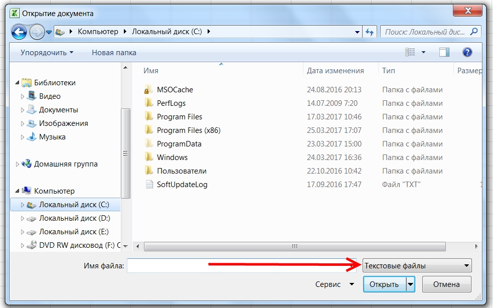The height and width of the screenshot is (308, 493).
Task: Click the 'Новая папка' button
Action: pos(114,52)
